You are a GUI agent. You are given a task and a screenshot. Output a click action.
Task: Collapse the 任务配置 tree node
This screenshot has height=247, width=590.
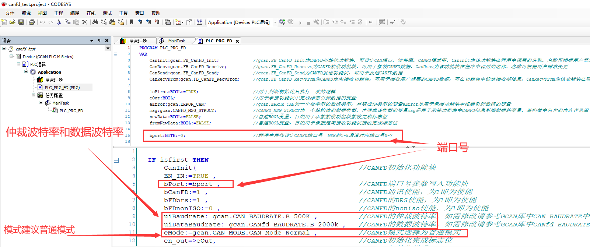point(34,95)
